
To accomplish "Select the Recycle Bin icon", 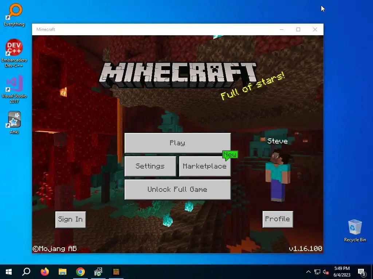I will pos(355,231).
